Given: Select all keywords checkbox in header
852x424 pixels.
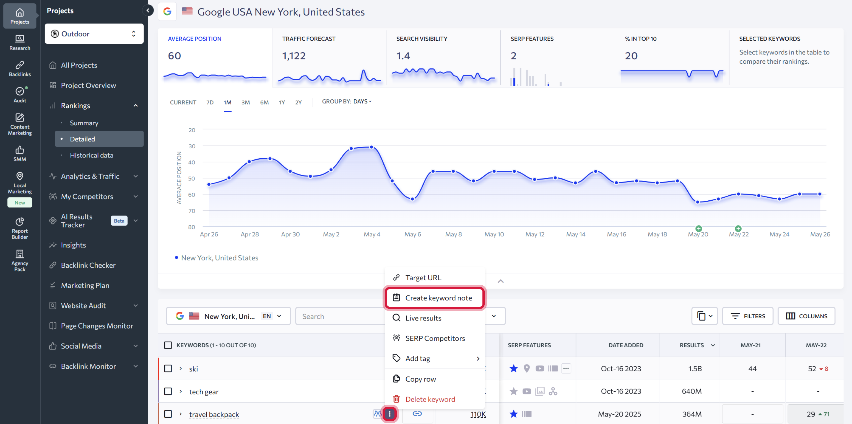Looking at the screenshot, I should point(168,345).
